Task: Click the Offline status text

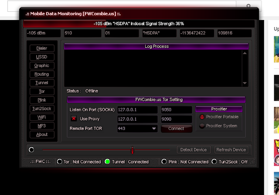Action: 92,91
